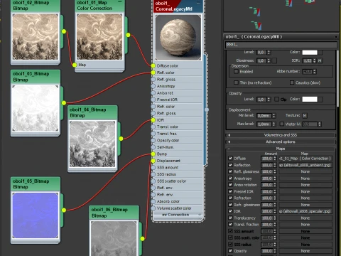The height and width of the screenshot is (256, 341).
Task: Click the Map input socket on Color Correction node
Action: (75, 65)
